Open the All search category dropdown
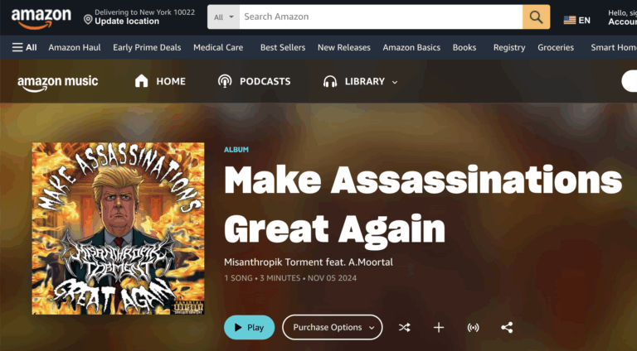637x351 pixels. click(x=223, y=17)
